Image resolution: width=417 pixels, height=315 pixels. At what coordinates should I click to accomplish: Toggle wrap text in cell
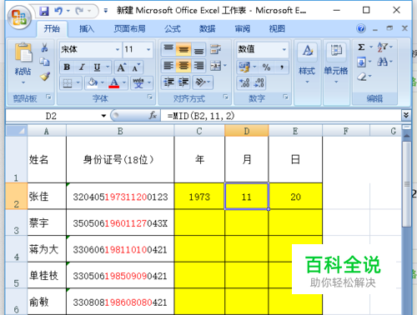215,49
